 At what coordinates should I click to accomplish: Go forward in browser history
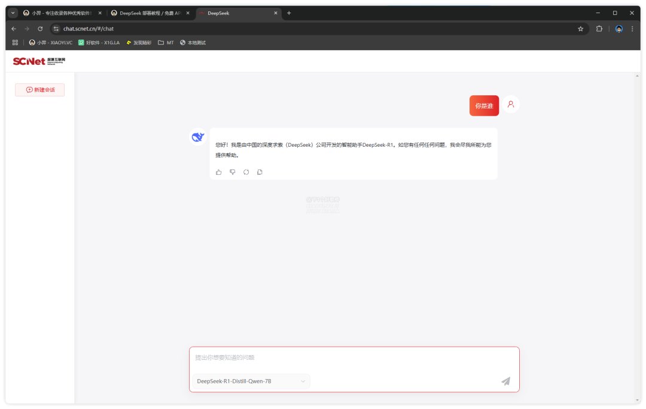pos(27,29)
